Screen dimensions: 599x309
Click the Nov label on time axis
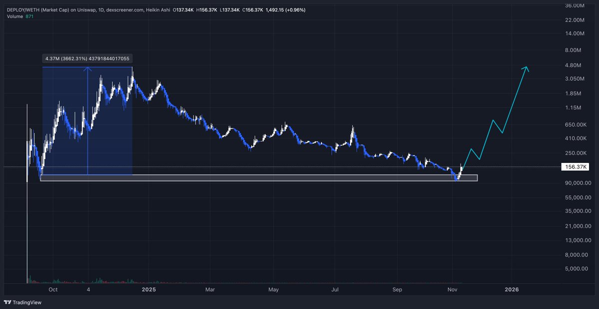click(x=453, y=290)
